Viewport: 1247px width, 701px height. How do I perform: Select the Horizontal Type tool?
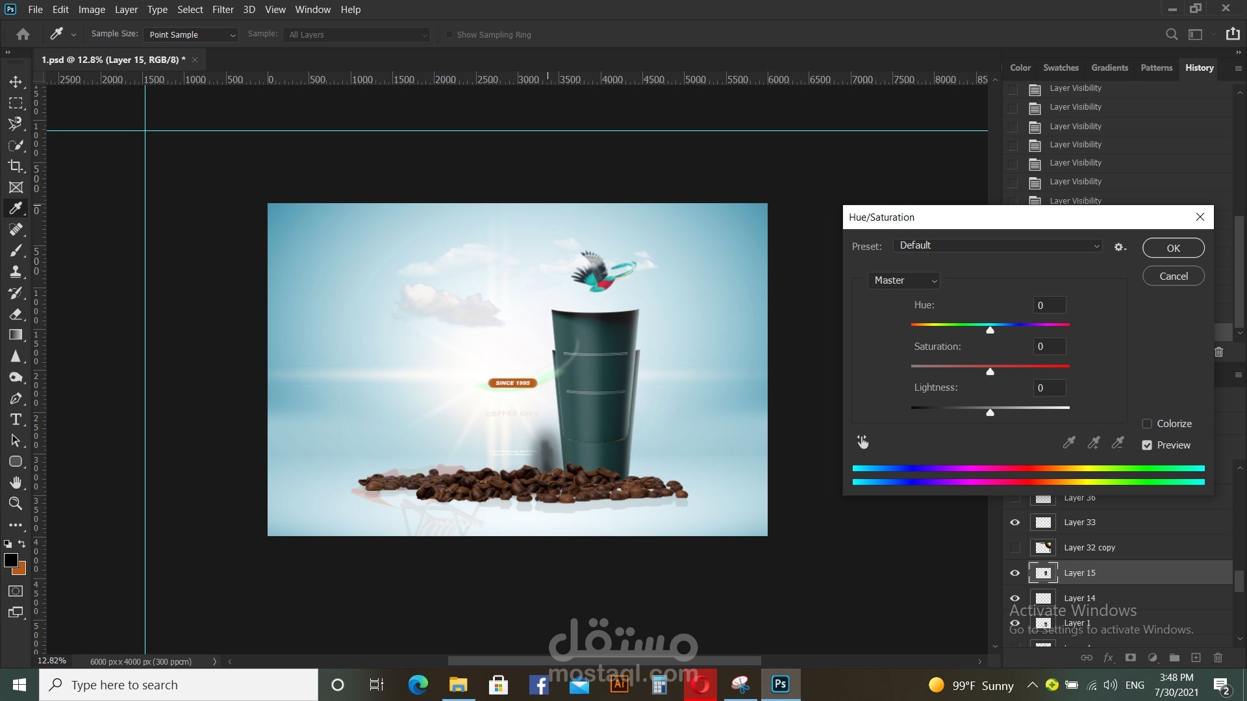point(16,419)
